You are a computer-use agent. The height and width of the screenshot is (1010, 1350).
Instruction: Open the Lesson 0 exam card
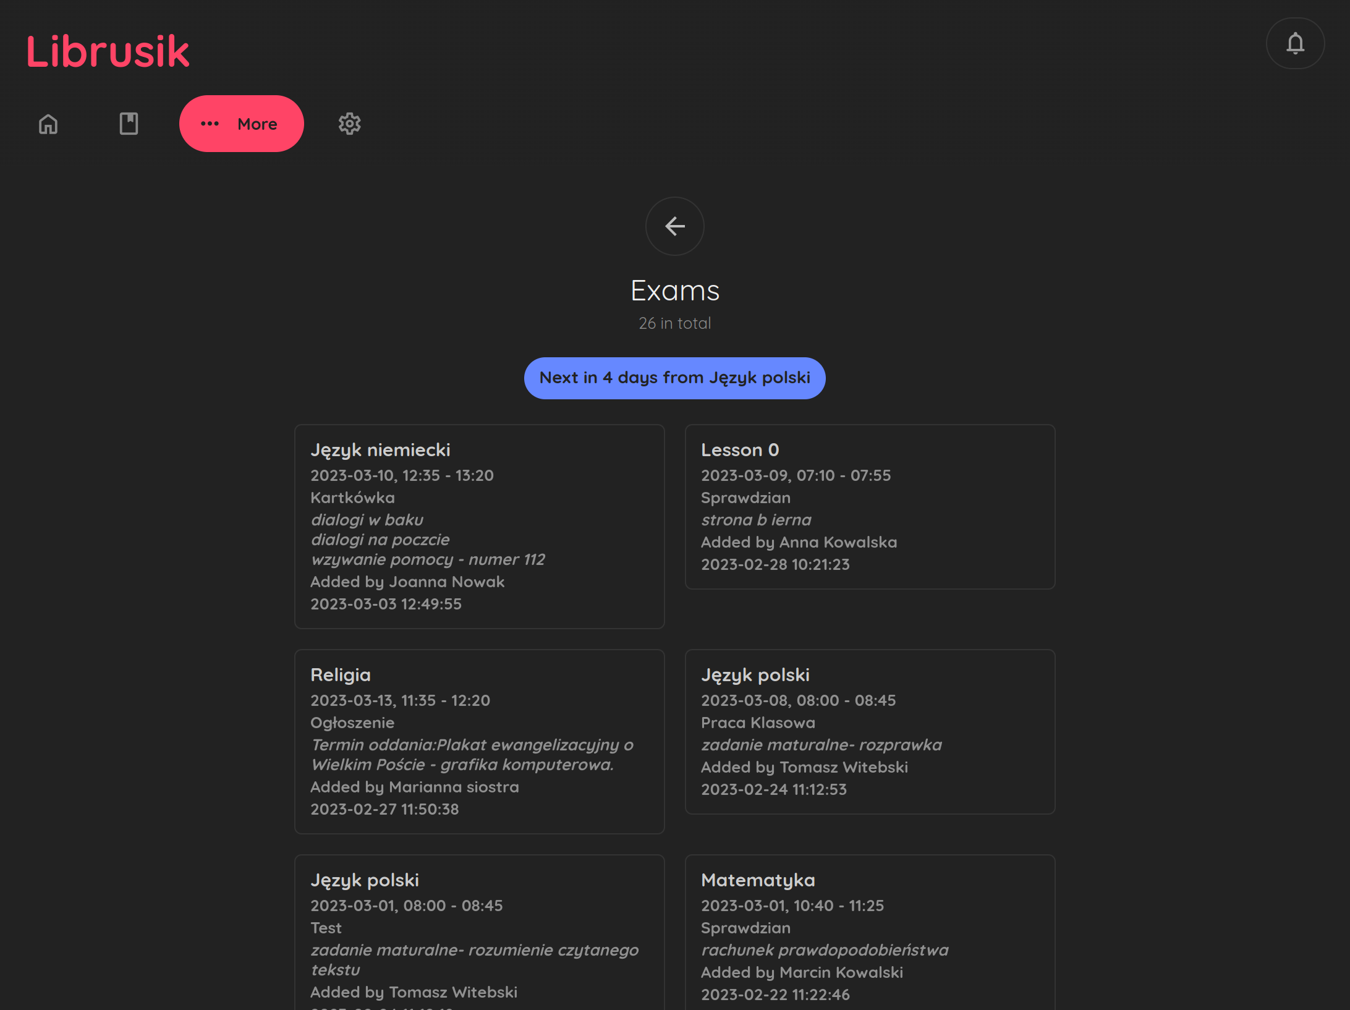[870, 506]
